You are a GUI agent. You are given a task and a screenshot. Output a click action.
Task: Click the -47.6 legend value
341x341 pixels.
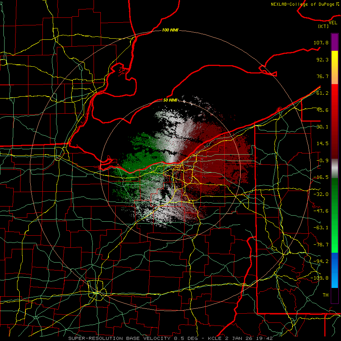[321, 211]
